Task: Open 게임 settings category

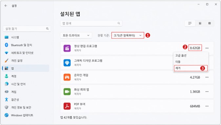Action: pyautogui.click(x=26, y=92)
